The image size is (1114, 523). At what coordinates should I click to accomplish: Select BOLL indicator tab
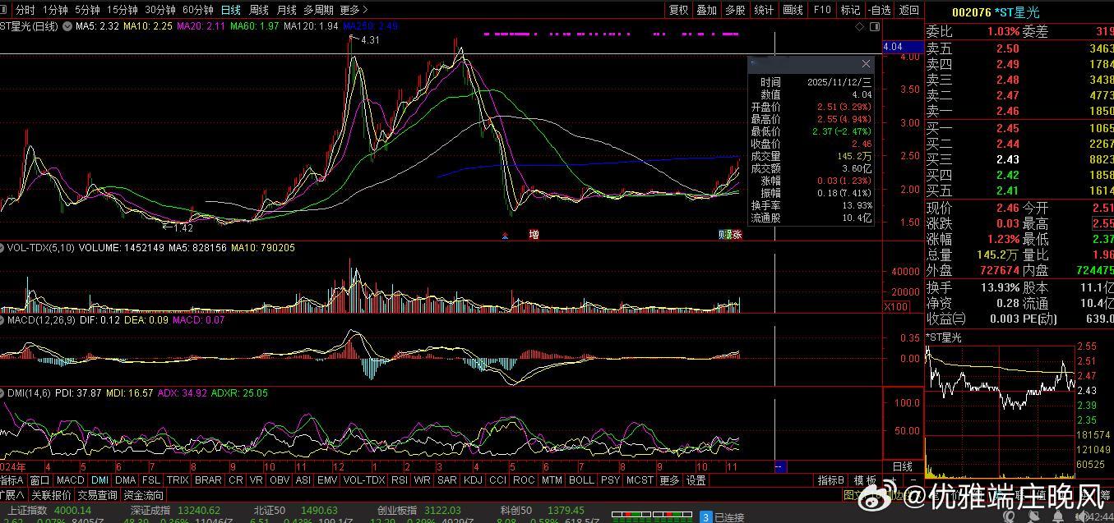[581, 480]
